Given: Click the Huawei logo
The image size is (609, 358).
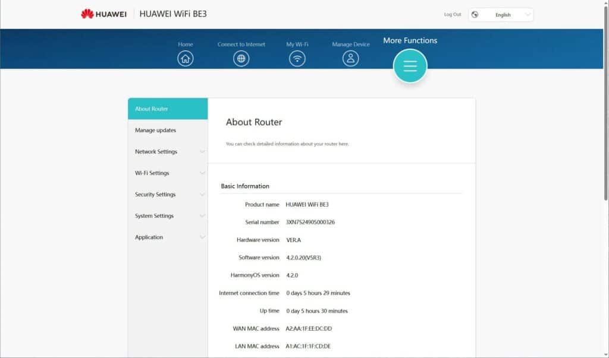Looking at the screenshot, I should 103,14.
